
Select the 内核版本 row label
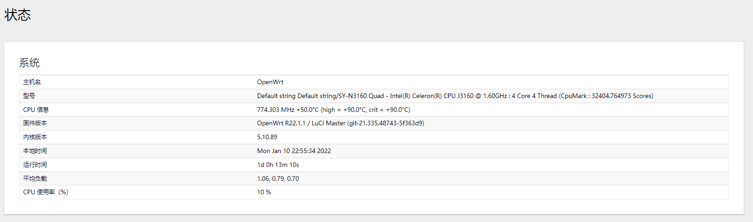(x=35, y=137)
